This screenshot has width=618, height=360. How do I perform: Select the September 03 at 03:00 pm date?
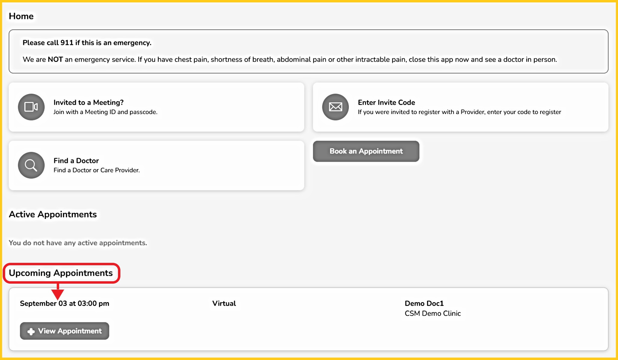coord(65,303)
